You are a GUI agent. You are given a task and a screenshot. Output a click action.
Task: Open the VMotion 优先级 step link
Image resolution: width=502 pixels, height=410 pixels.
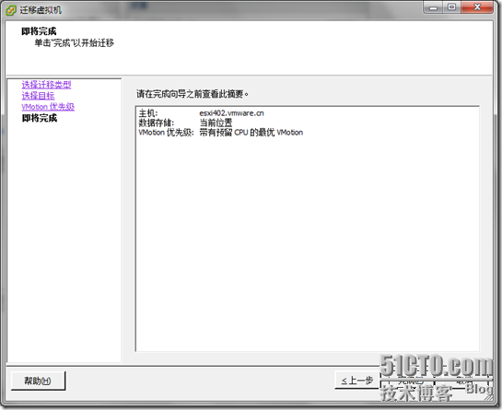point(48,107)
